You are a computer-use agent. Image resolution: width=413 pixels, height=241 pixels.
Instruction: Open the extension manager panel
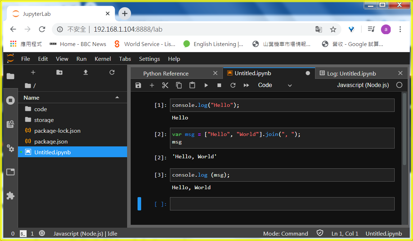pyautogui.click(x=10, y=196)
